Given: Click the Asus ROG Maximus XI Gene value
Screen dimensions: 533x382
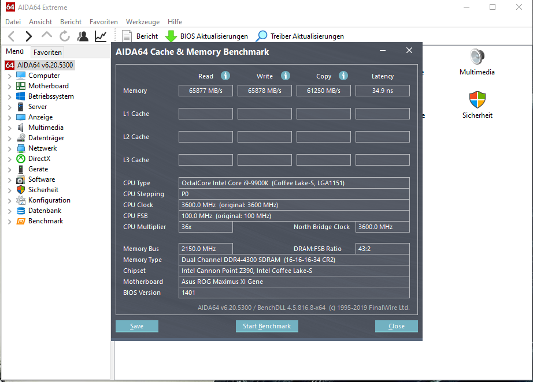Looking at the screenshot, I should pyautogui.click(x=294, y=282).
